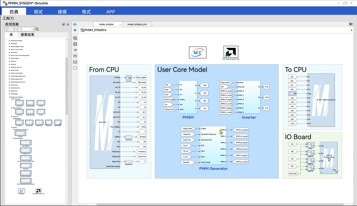
Task: Click the greyed forward arrow in canvas navigation
Action: pos(83,24)
